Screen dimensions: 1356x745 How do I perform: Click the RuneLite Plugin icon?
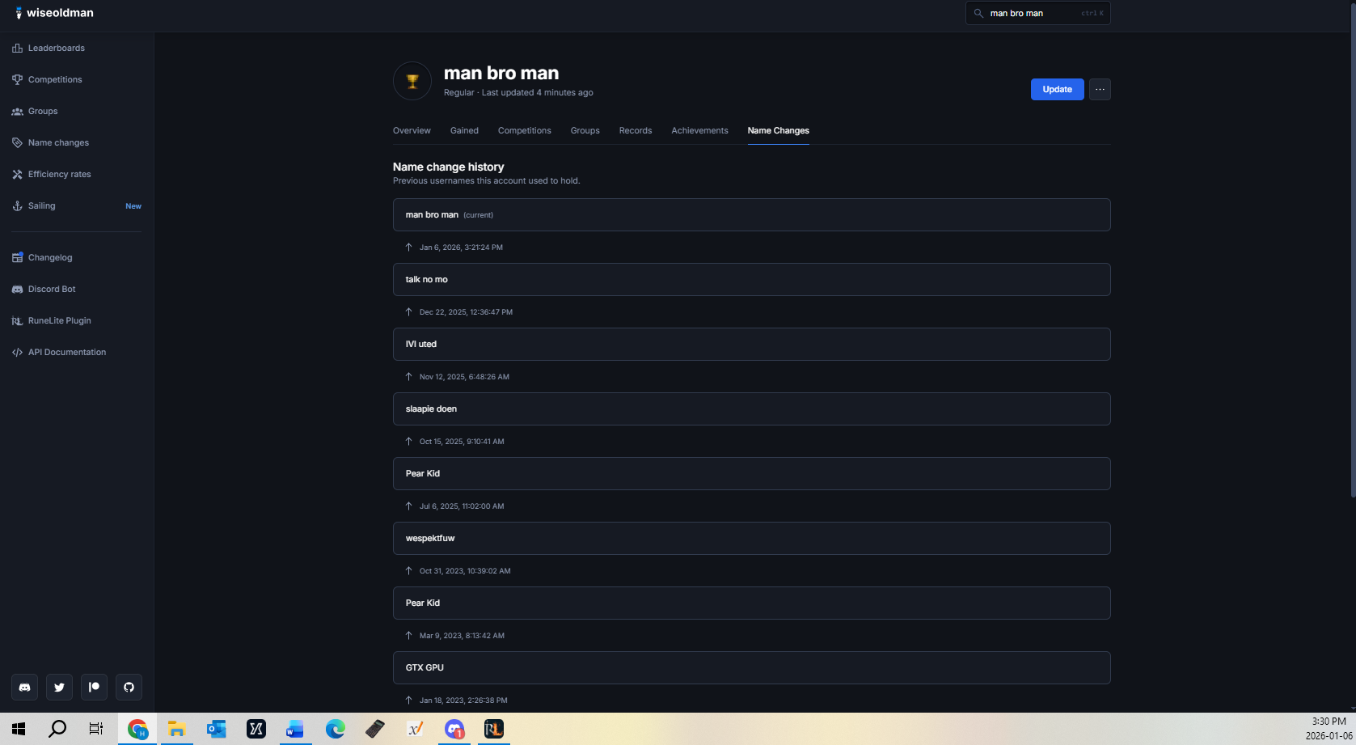pos(17,320)
